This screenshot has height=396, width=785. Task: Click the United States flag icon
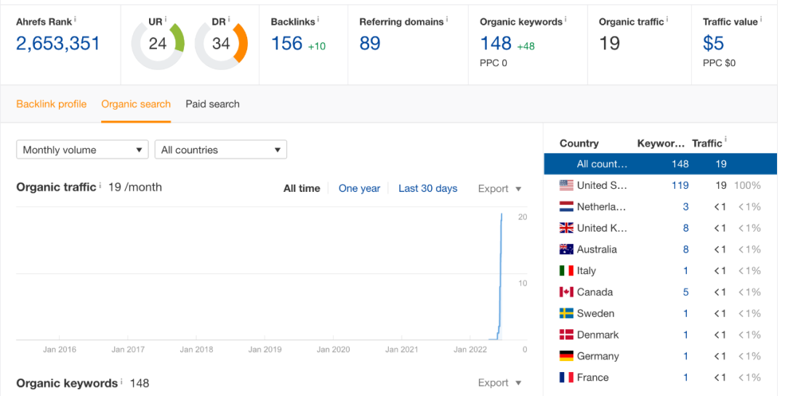566,185
